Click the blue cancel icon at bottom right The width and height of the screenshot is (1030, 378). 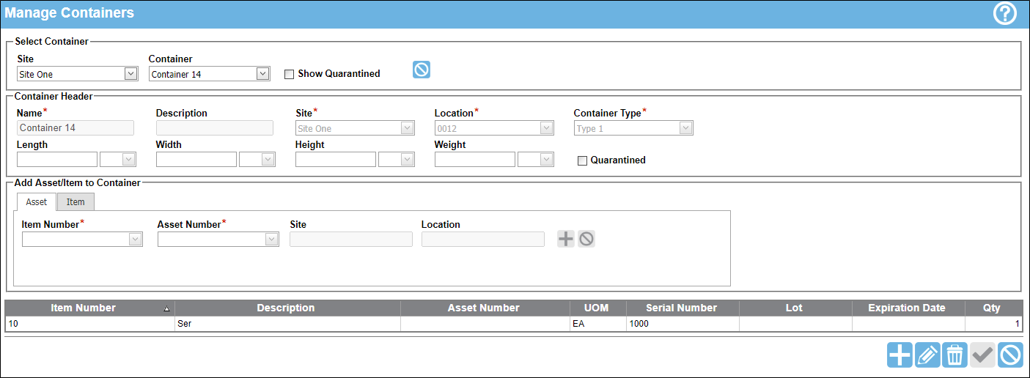pyautogui.click(x=1011, y=355)
